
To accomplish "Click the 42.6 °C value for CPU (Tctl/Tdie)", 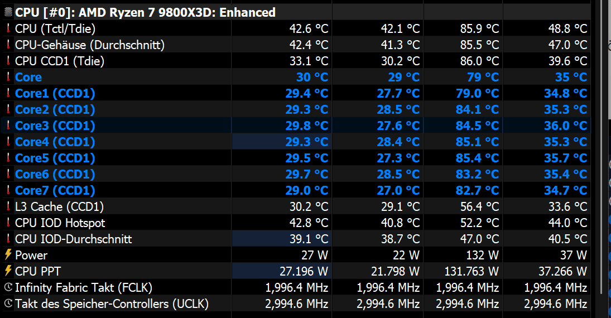I will pyautogui.click(x=309, y=28).
